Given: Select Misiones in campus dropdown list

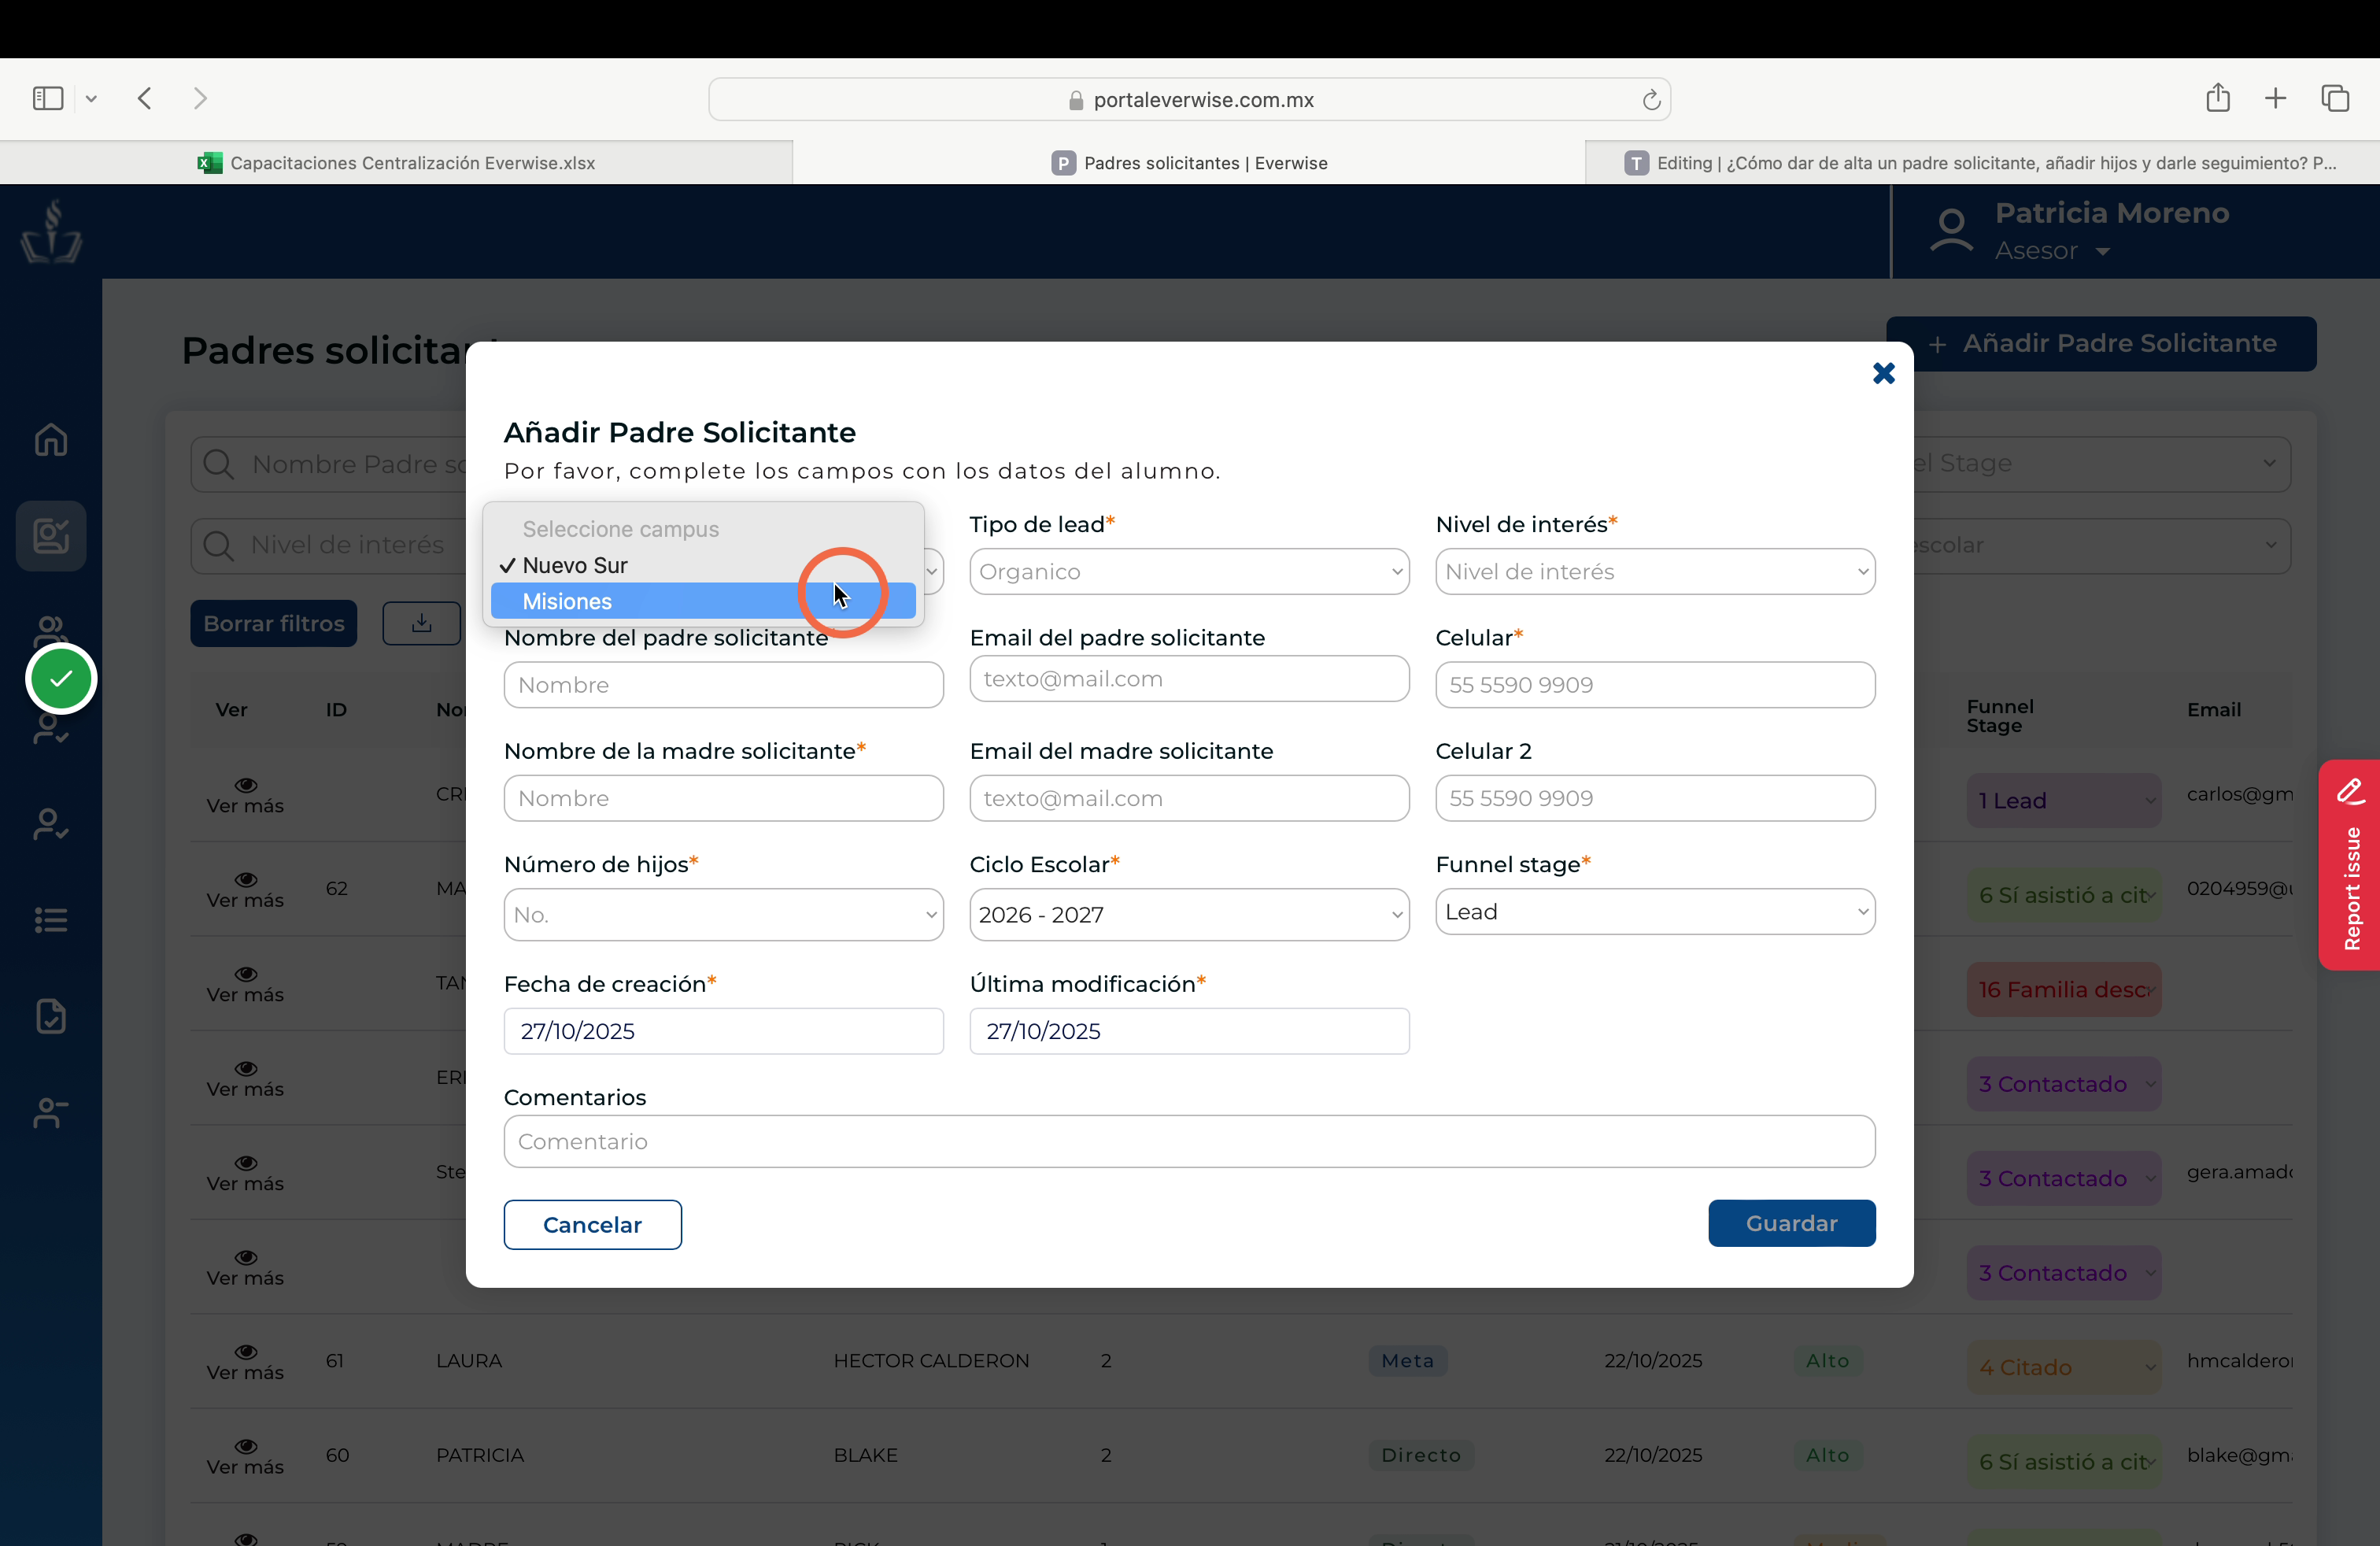Looking at the screenshot, I should click(x=703, y=601).
